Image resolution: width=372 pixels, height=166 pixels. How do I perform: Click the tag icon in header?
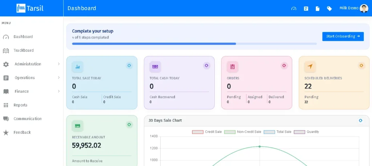coord(329,9)
